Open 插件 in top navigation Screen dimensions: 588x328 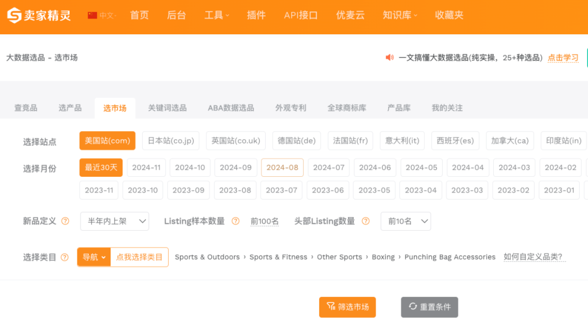coord(256,15)
